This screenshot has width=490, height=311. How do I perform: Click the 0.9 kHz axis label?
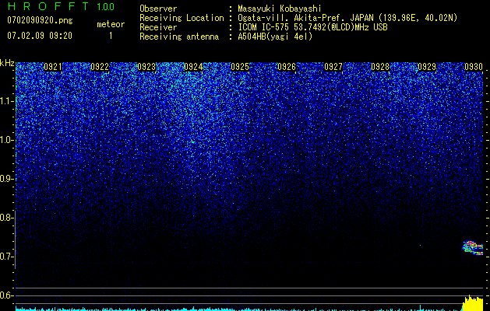click(6, 179)
